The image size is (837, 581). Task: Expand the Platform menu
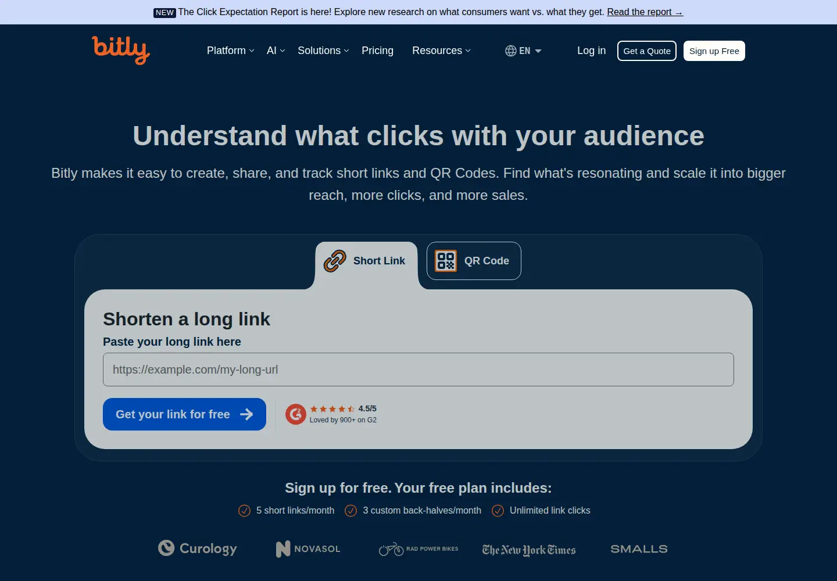(x=231, y=51)
